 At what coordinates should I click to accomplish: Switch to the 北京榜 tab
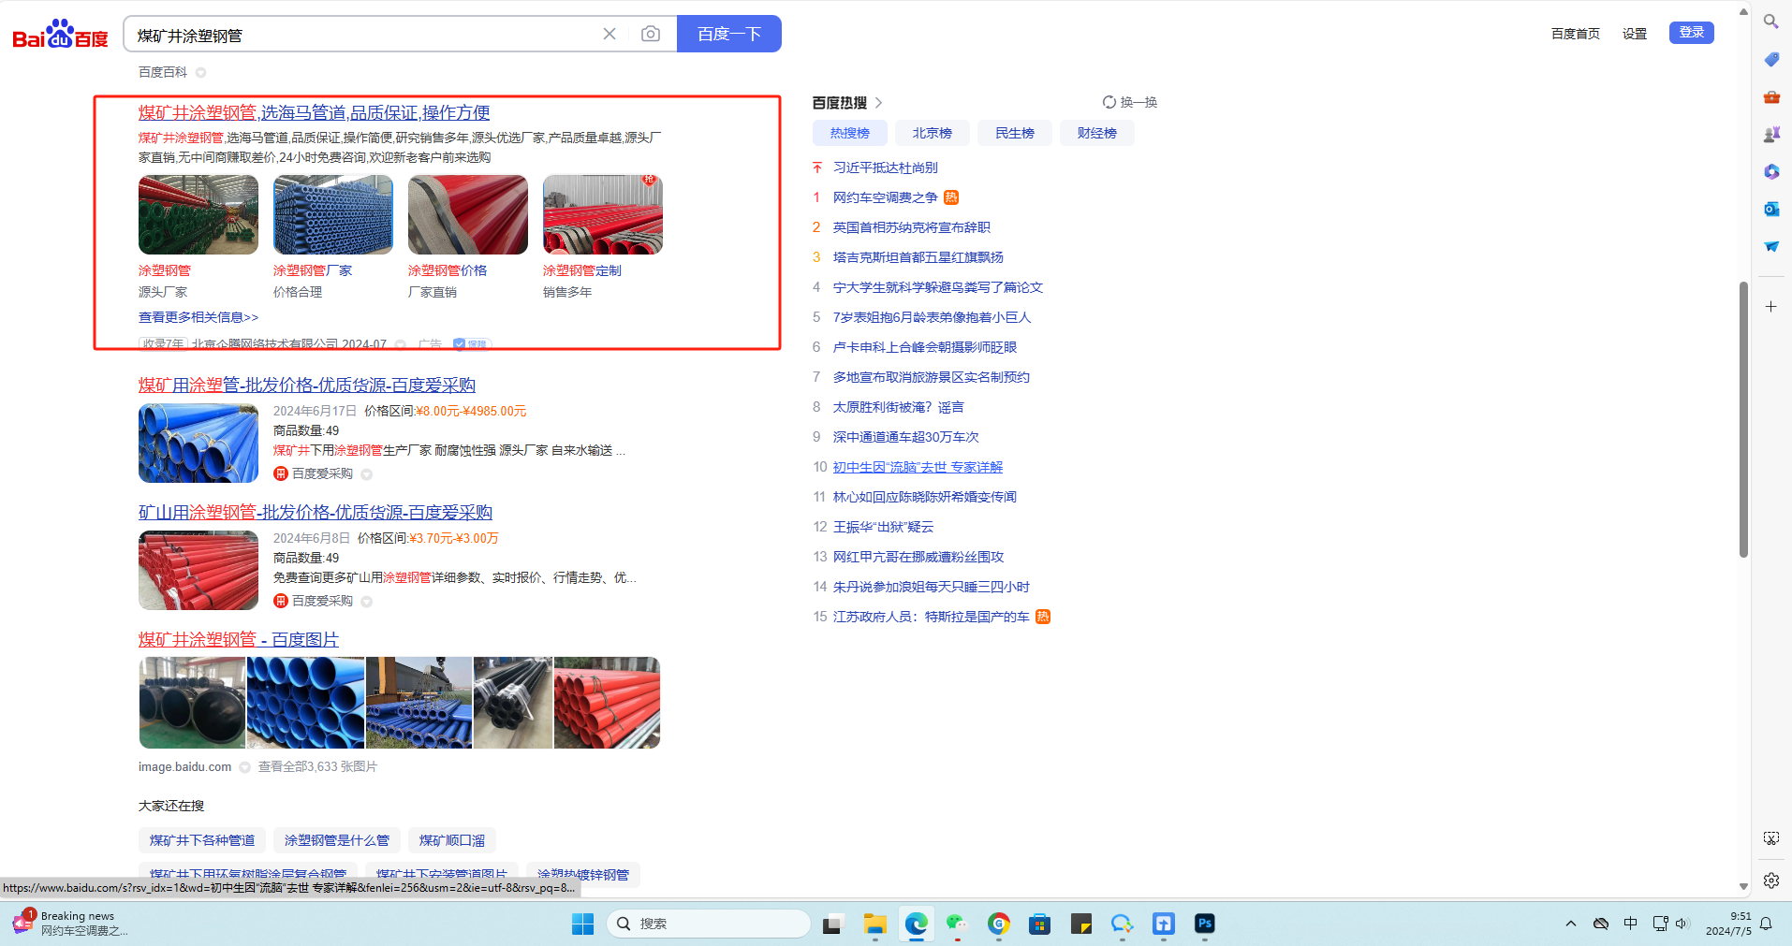coord(933,133)
